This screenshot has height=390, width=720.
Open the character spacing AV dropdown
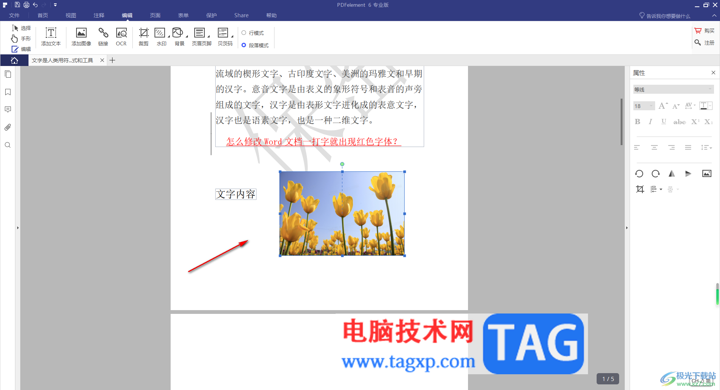point(690,106)
